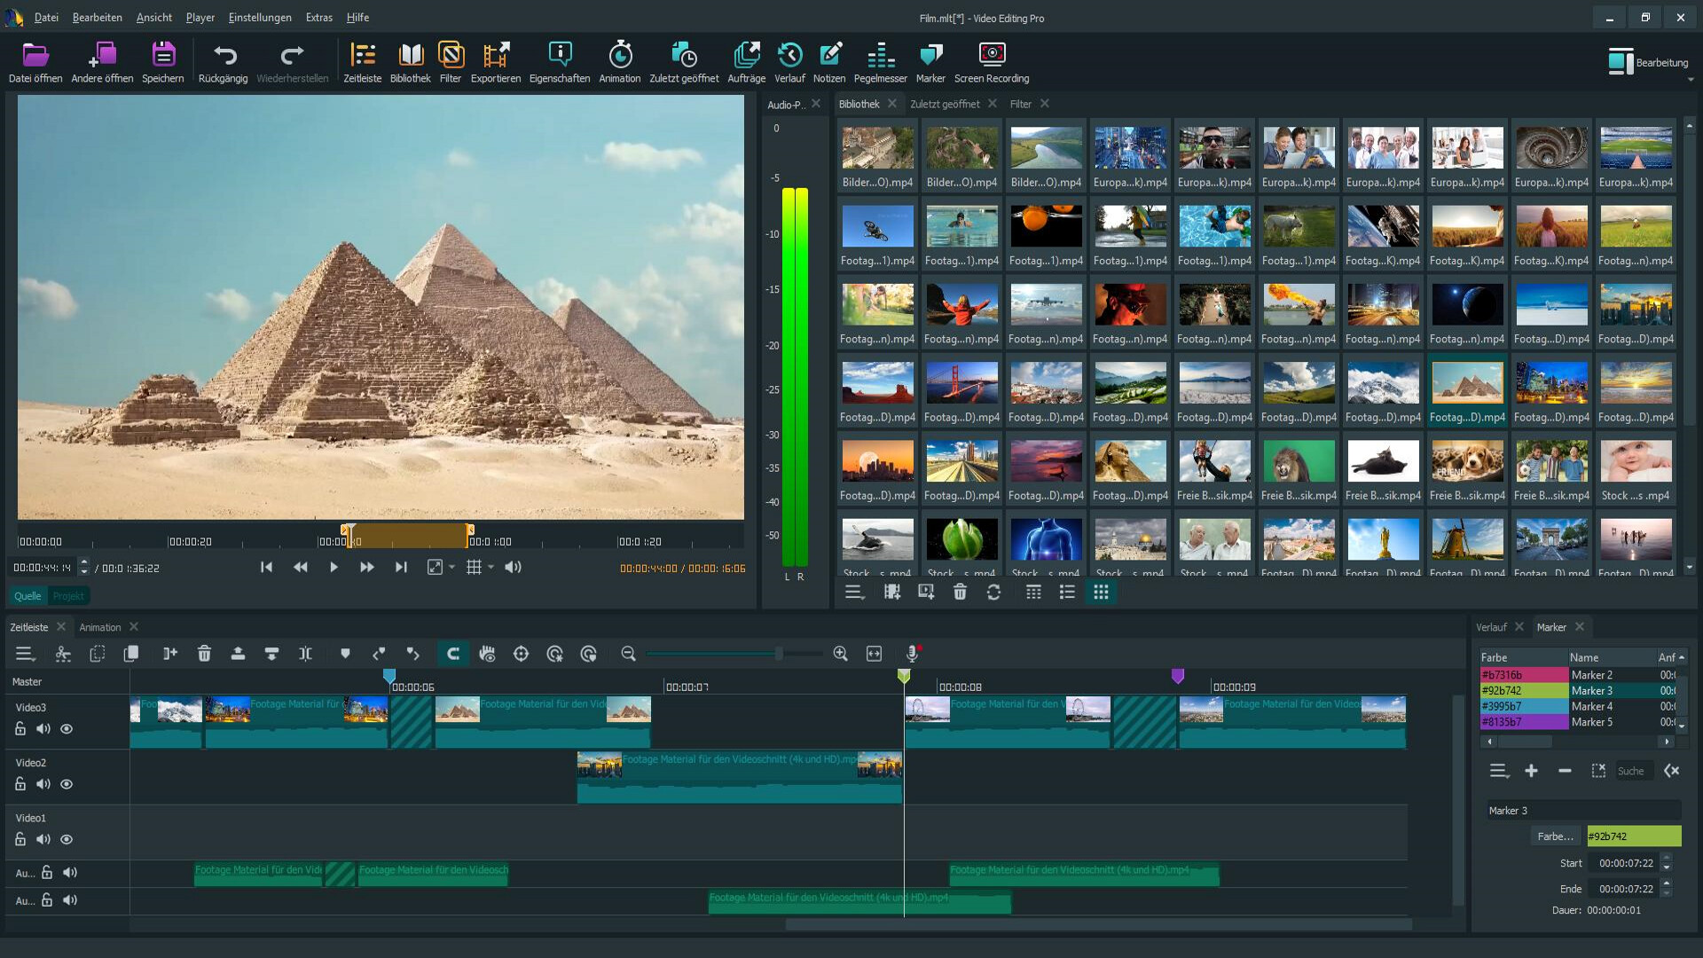The height and width of the screenshot is (958, 1703).
Task: Lock the Video1 track
Action: [20, 838]
